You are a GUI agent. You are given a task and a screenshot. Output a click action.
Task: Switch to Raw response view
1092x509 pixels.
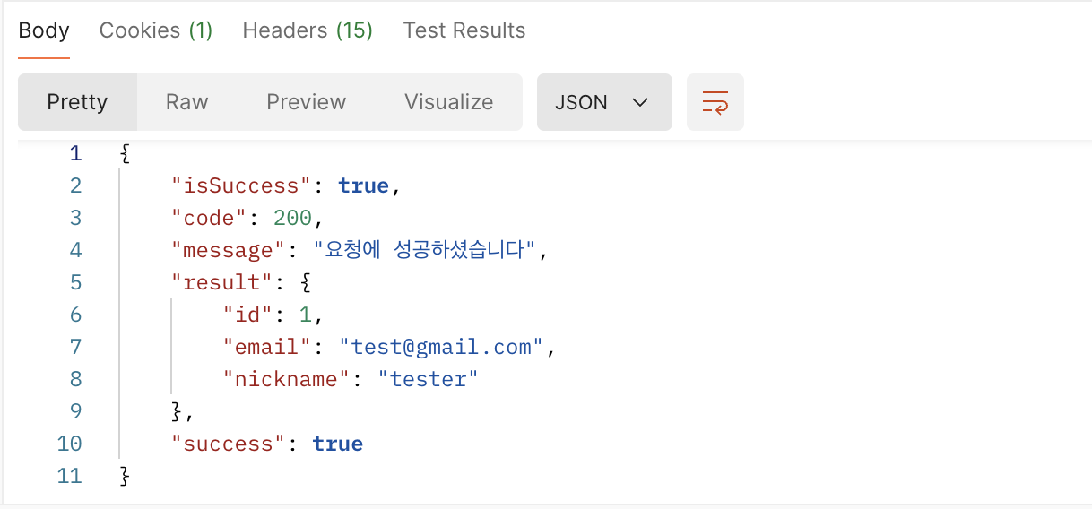click(x=186, y=102)
